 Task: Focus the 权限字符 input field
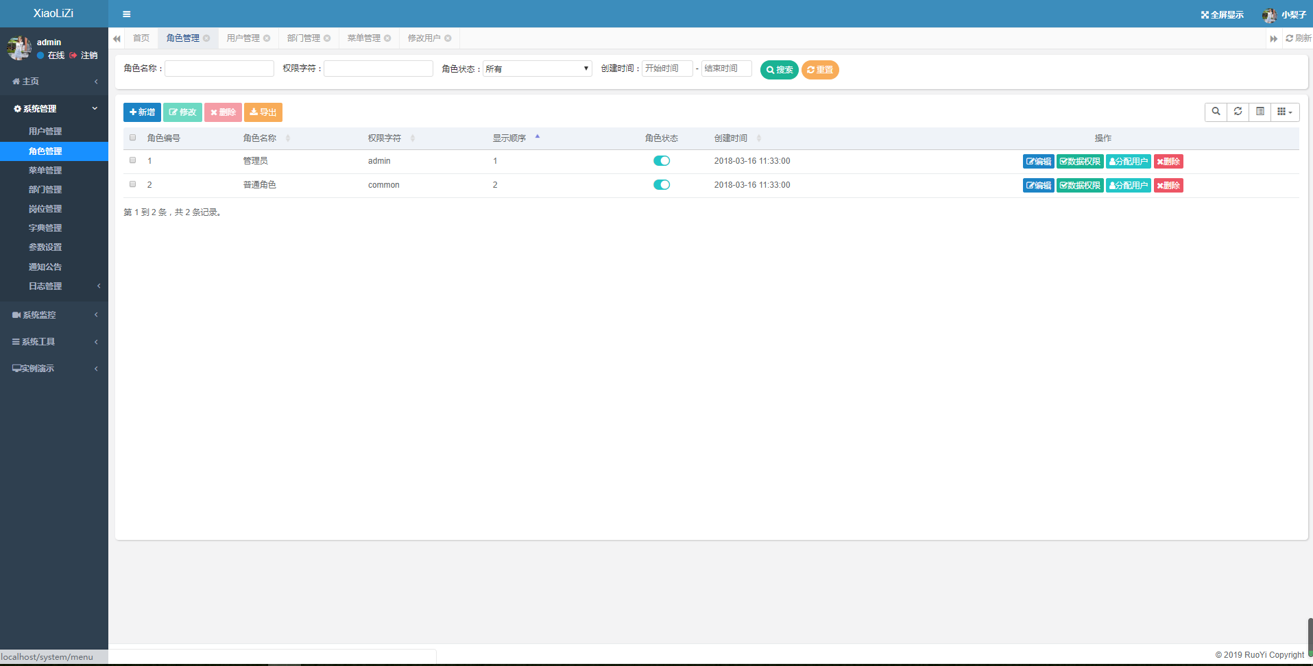click(x=378, y=69)
